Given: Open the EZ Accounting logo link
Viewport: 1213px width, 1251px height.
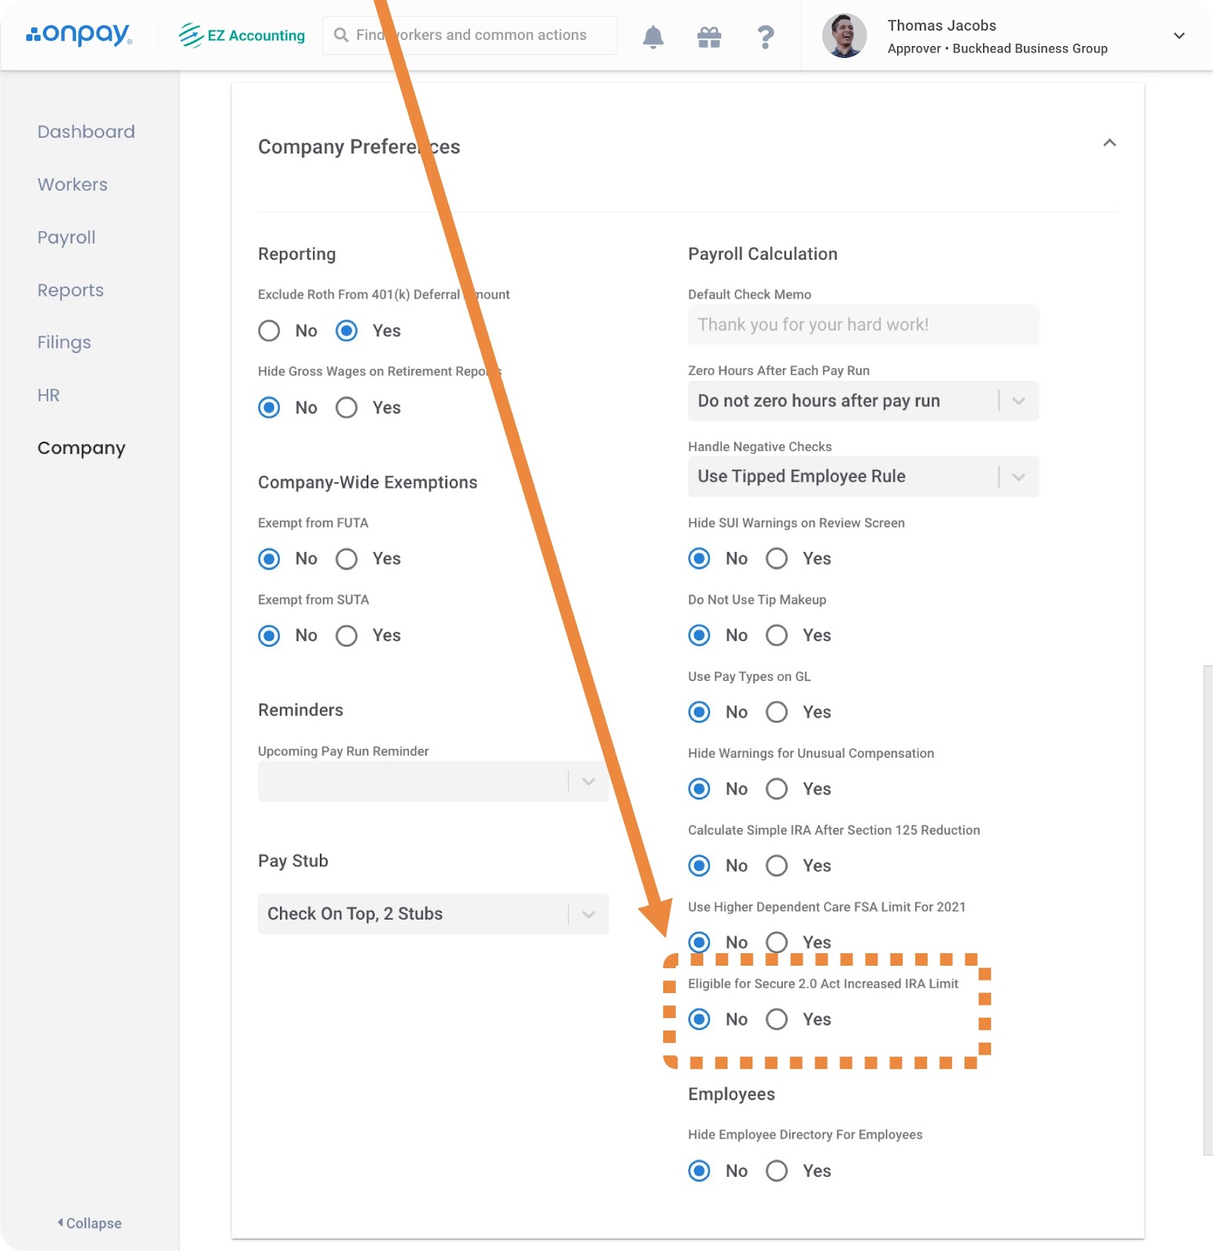Looking at the screenshot, I should click(242, 35).
